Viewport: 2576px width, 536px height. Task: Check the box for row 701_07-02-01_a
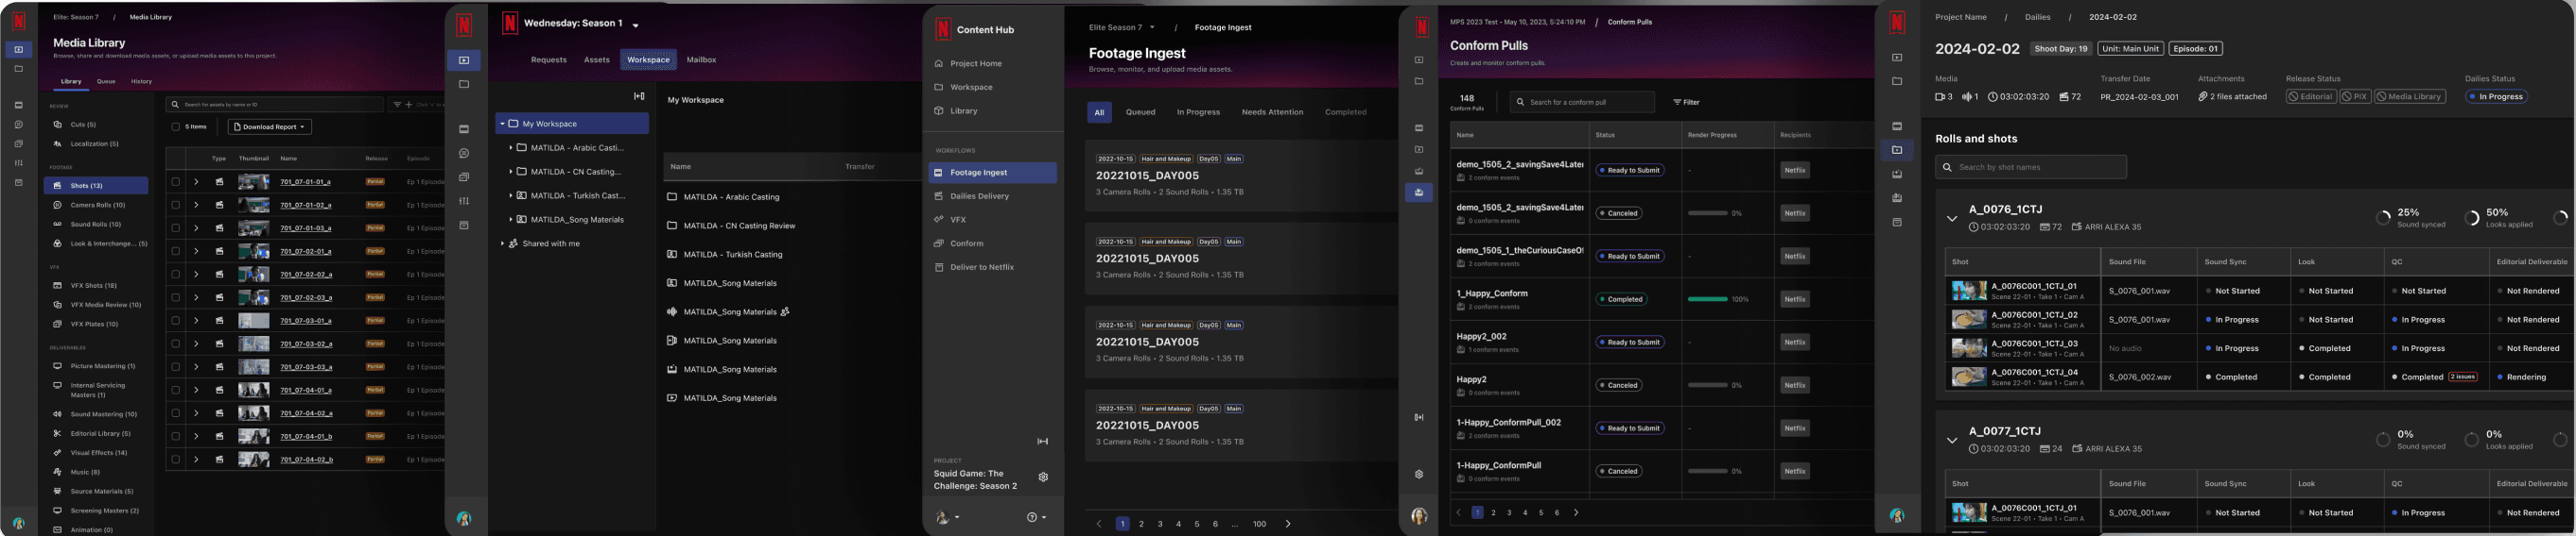pyautogui.click(x=175, y=252)
